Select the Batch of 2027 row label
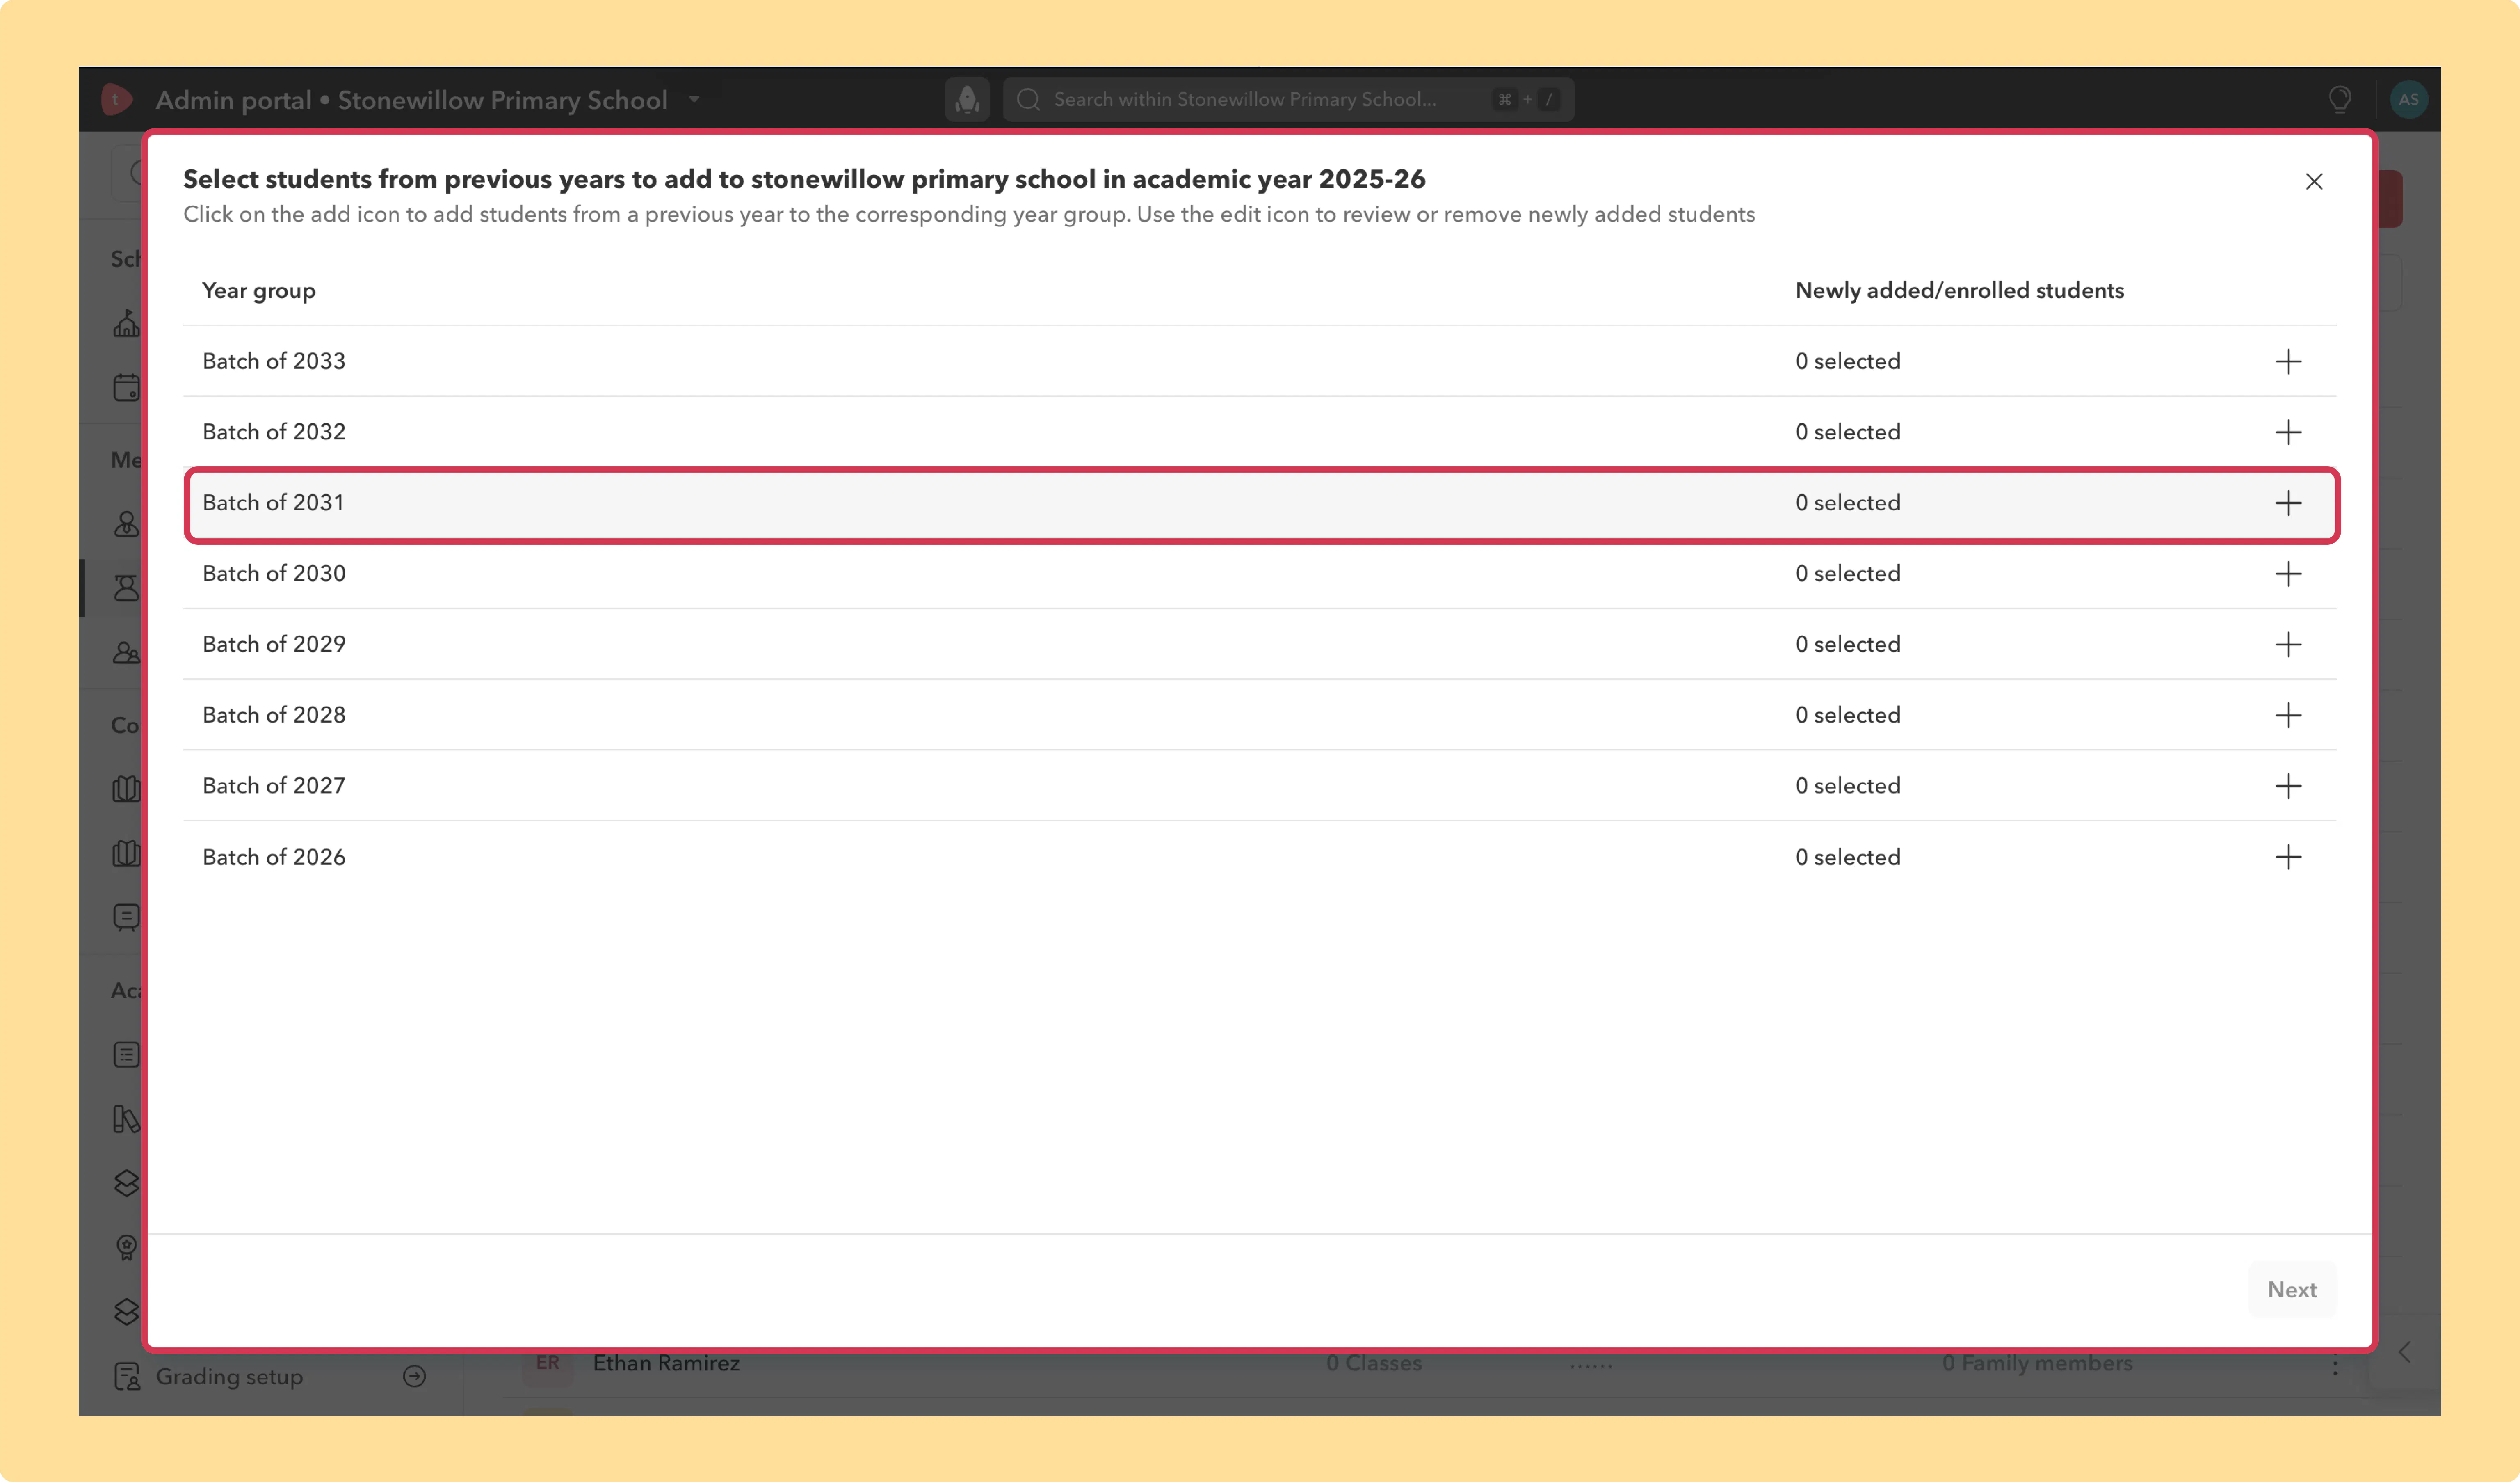Image resolution: width=2520 pixels, height=1482 pixels. [x=274, y=787]
